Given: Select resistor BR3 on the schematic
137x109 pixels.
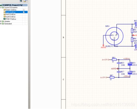Looking at the screenshot, I should [x=114, y=60].
